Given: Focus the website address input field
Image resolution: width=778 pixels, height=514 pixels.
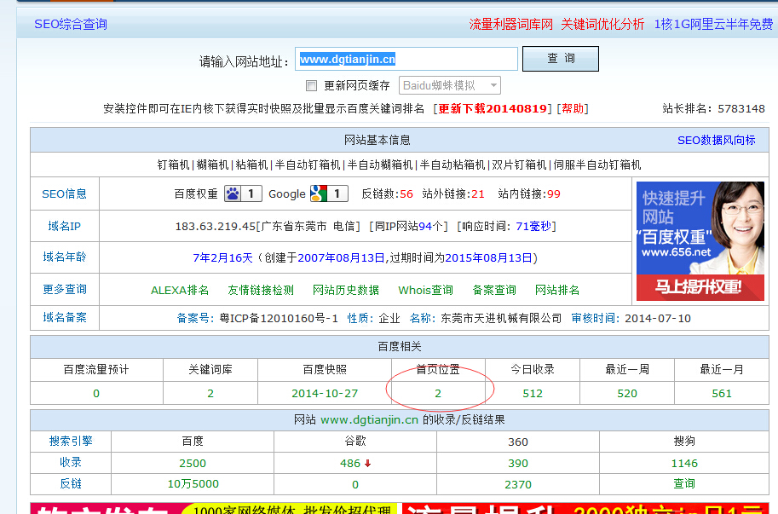Looking at the screenshot, I should (406, 59).
